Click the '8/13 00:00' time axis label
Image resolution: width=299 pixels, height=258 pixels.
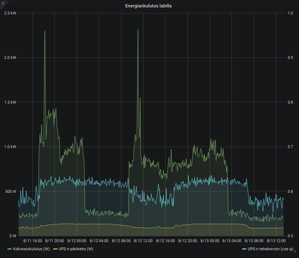210,241
